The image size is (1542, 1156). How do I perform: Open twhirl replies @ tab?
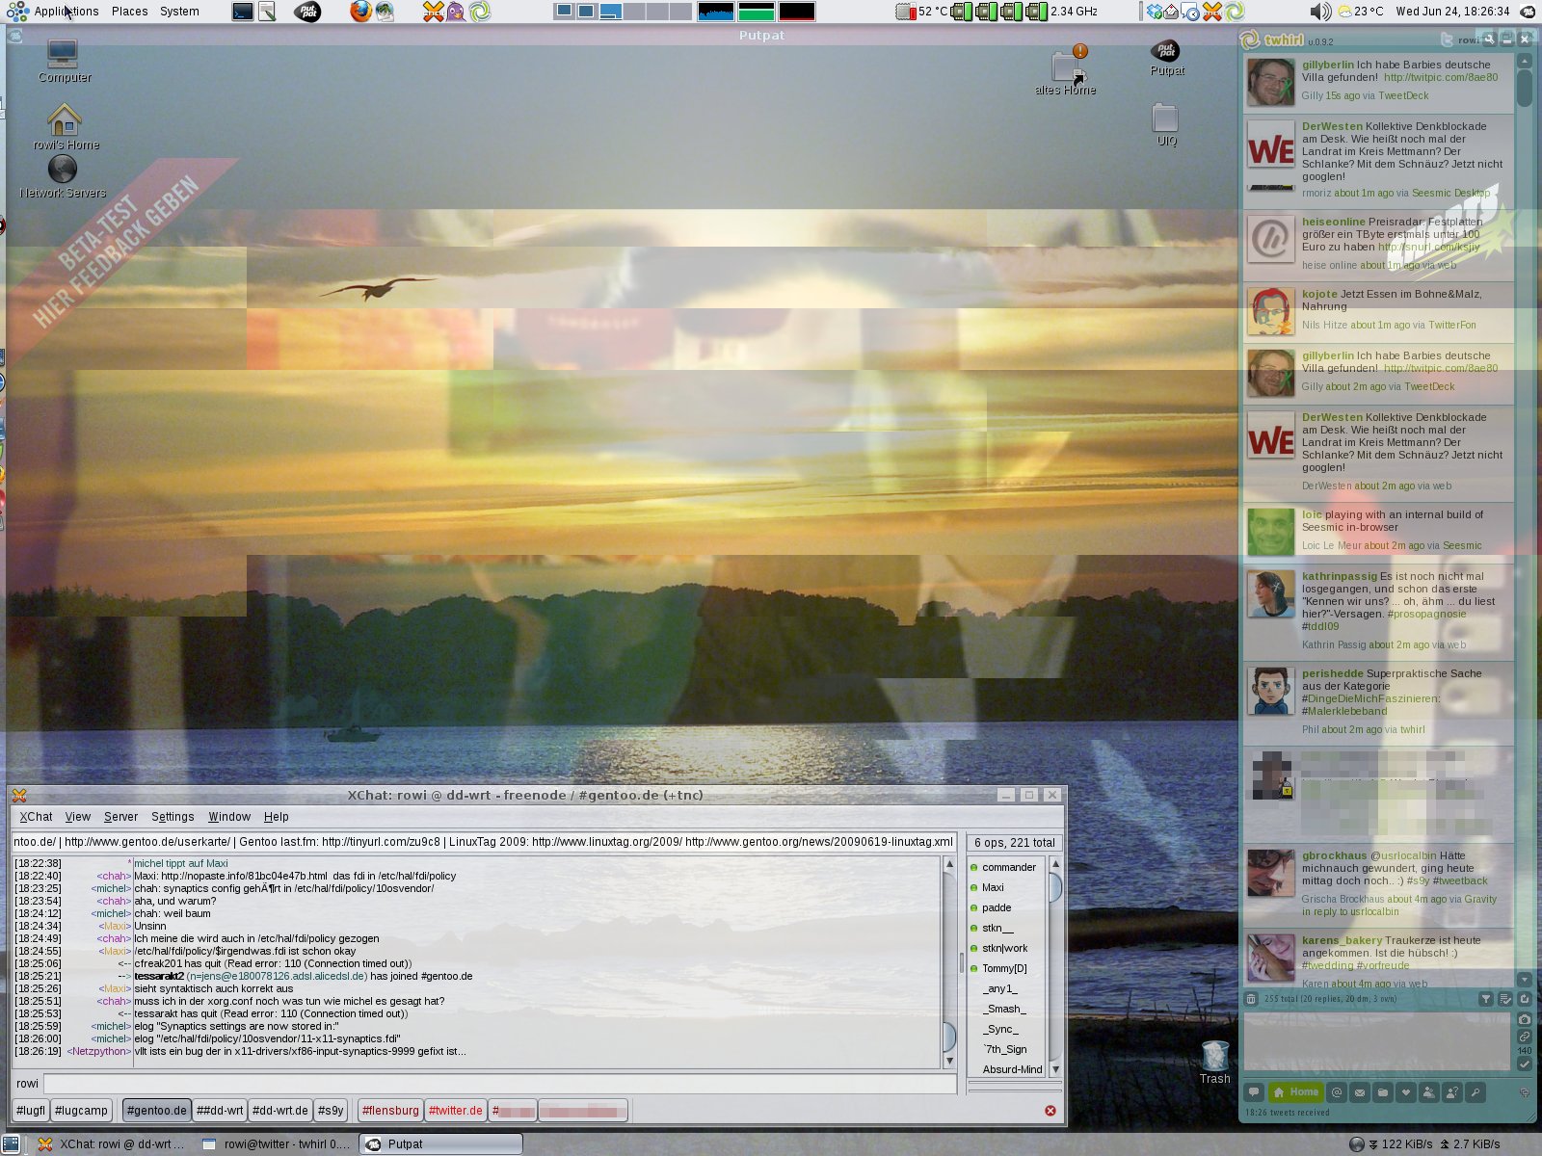[x=1337, y=1092]
